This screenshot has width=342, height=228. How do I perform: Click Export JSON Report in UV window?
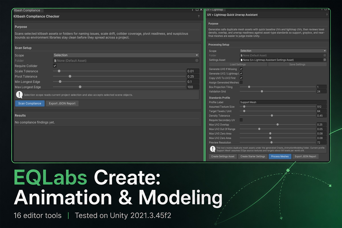click(x=306, y=156)
